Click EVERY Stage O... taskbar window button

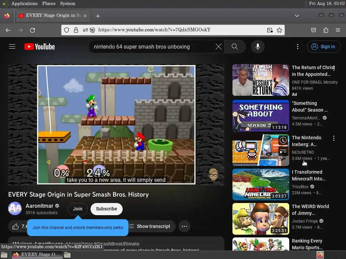[x=37, y=255]
